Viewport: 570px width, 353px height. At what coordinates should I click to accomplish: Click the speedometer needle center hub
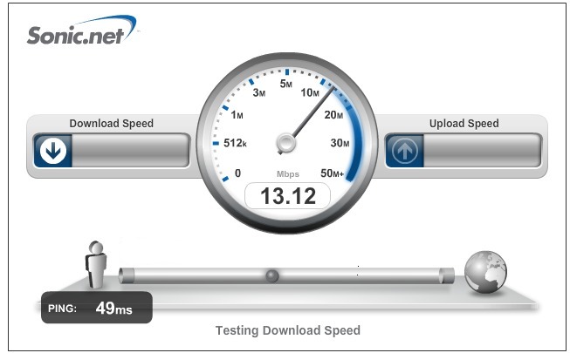coord(286,143)
